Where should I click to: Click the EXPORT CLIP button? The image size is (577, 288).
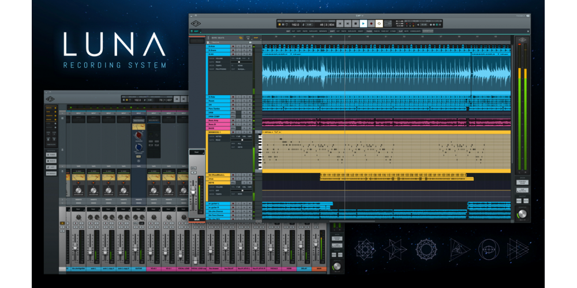pyautogui.click(x=428, y=31)
